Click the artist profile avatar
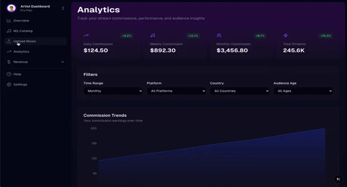The height and width of the screenshot is (187, 347). (x=11, y=8)
